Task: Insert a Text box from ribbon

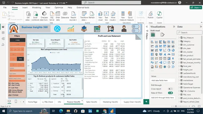Action: (x=106, y=16)
